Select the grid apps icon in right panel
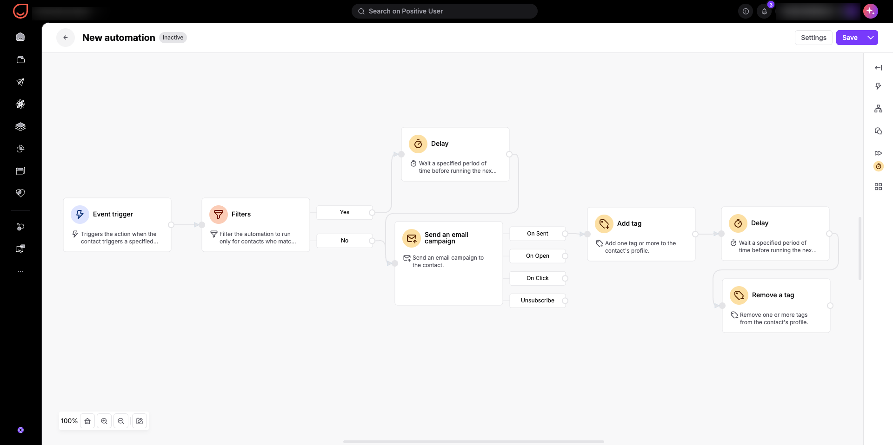The image size is (893, 445). point(878,187)
